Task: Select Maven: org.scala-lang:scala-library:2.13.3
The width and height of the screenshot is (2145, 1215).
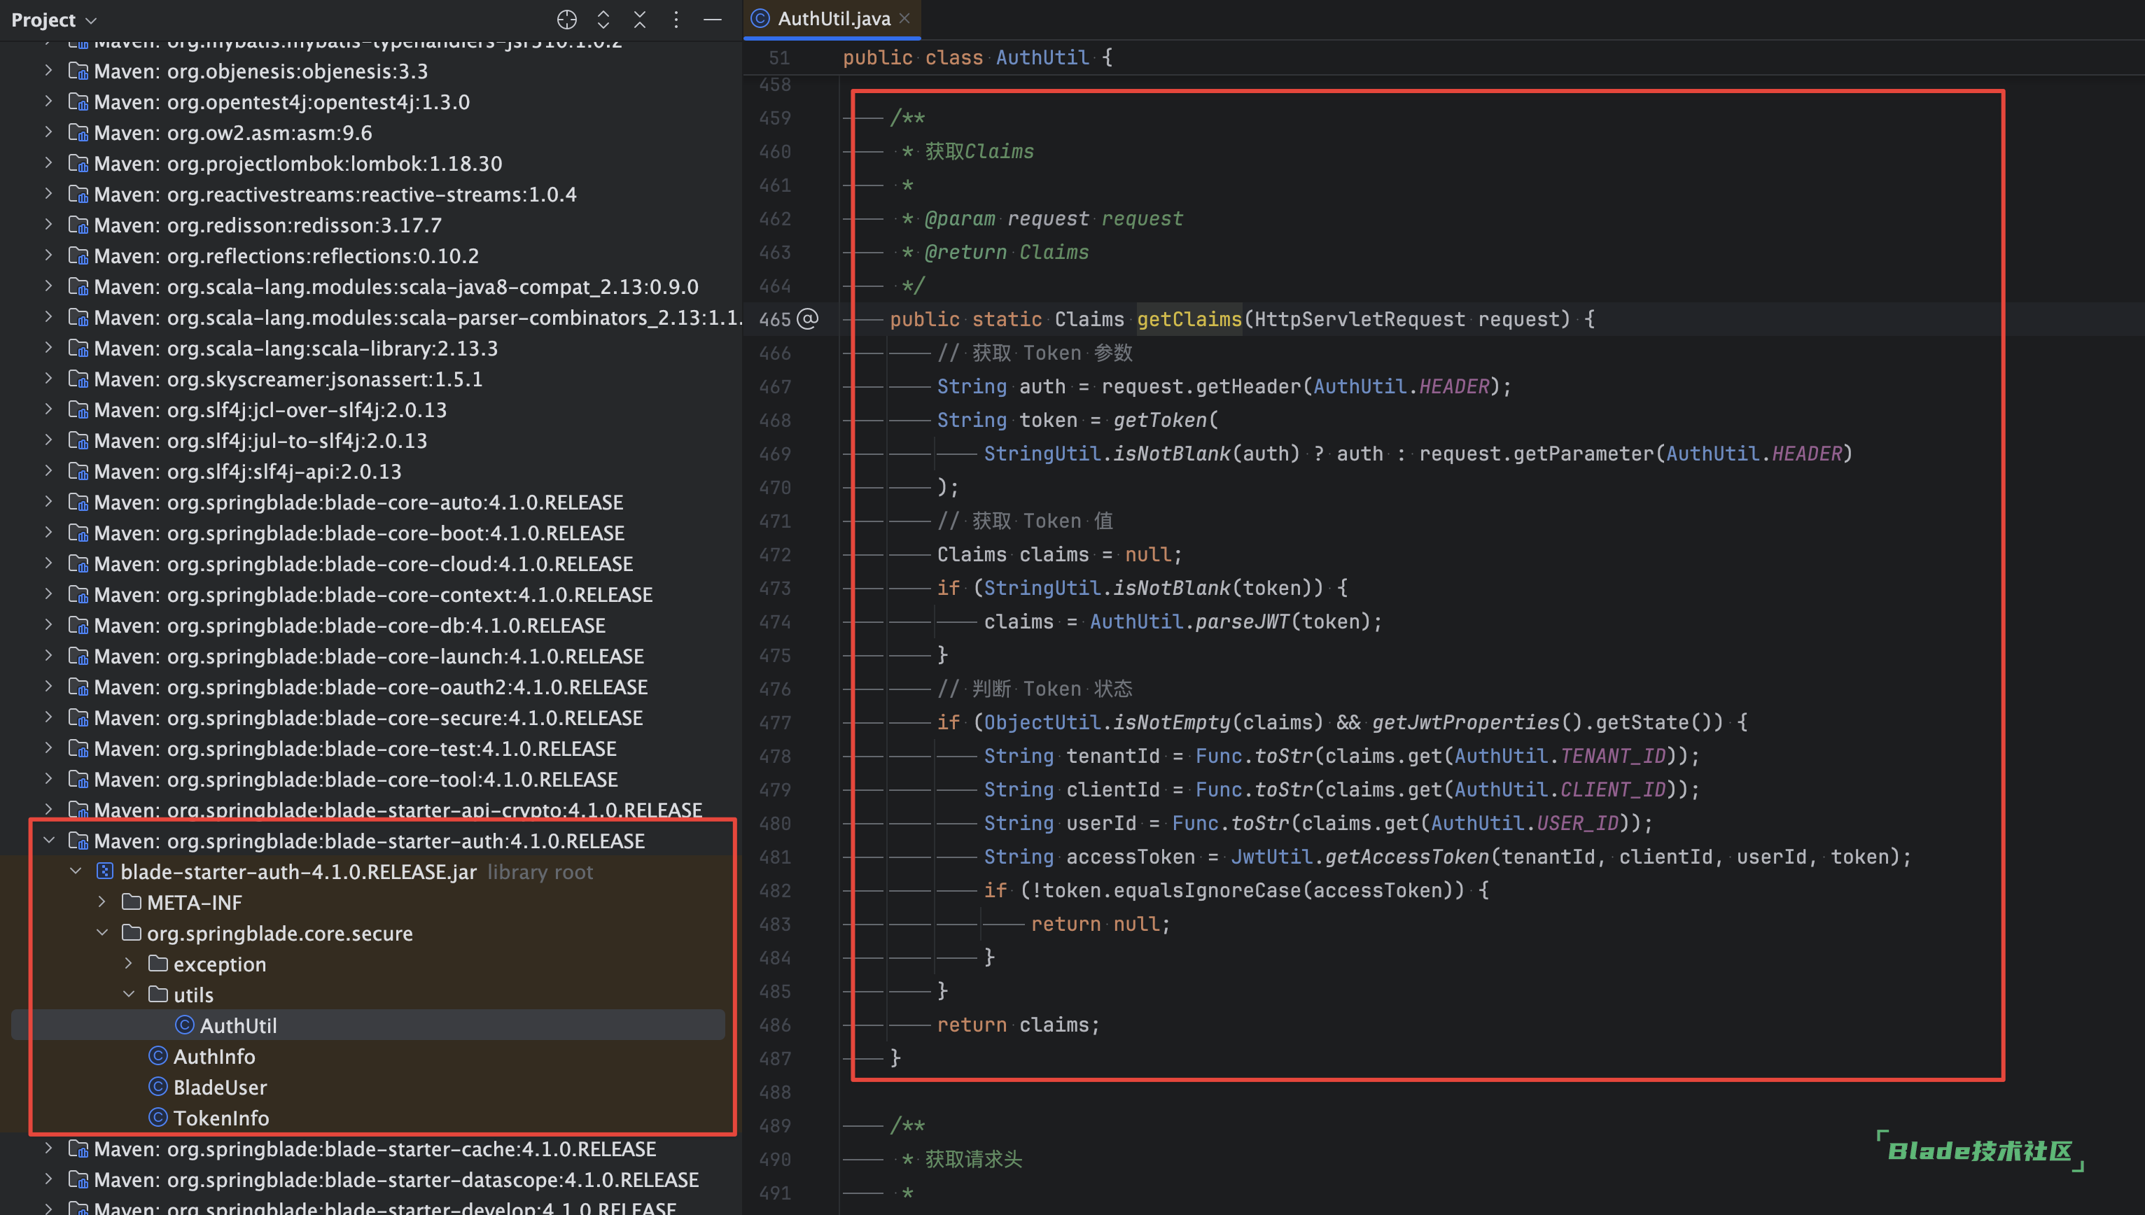Action: [295, 348]
